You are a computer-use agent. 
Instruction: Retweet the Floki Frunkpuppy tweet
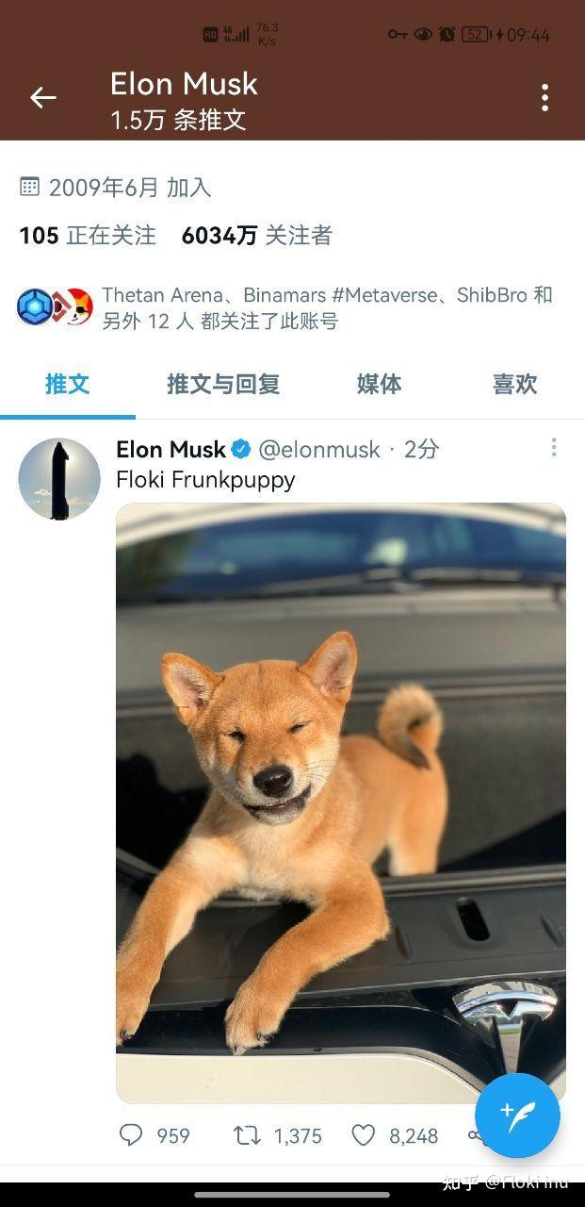[x=247, y=1135]
